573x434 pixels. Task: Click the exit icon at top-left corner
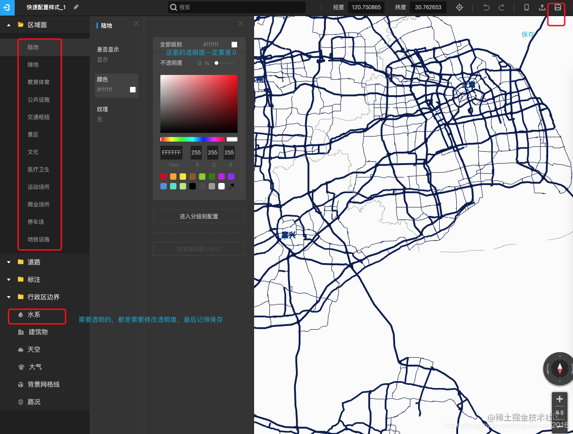pos(7,7)
